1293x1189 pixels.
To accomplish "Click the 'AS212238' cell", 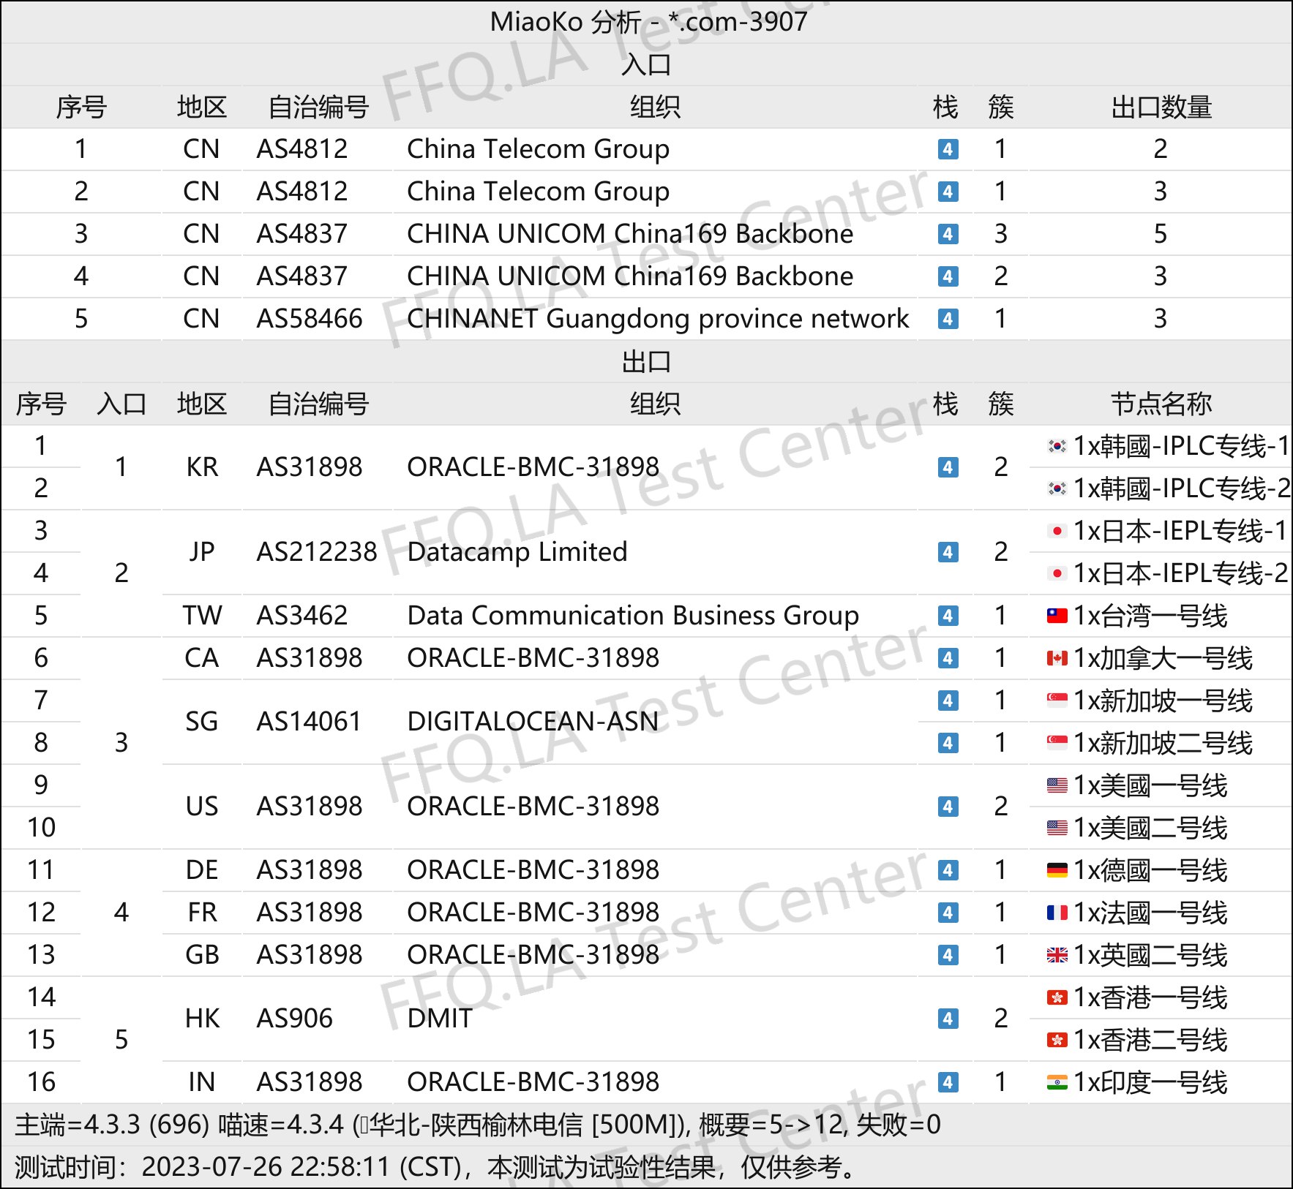I will pyautogui.click(x=317, y=552).
